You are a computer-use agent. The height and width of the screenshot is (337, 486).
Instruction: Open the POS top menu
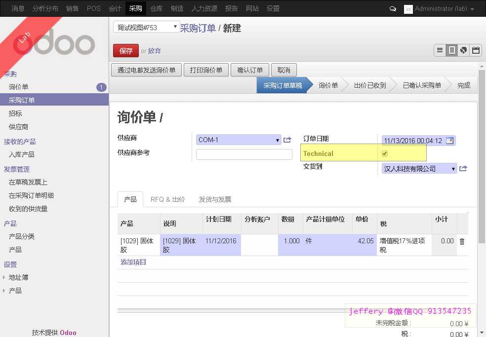(94, 8)
